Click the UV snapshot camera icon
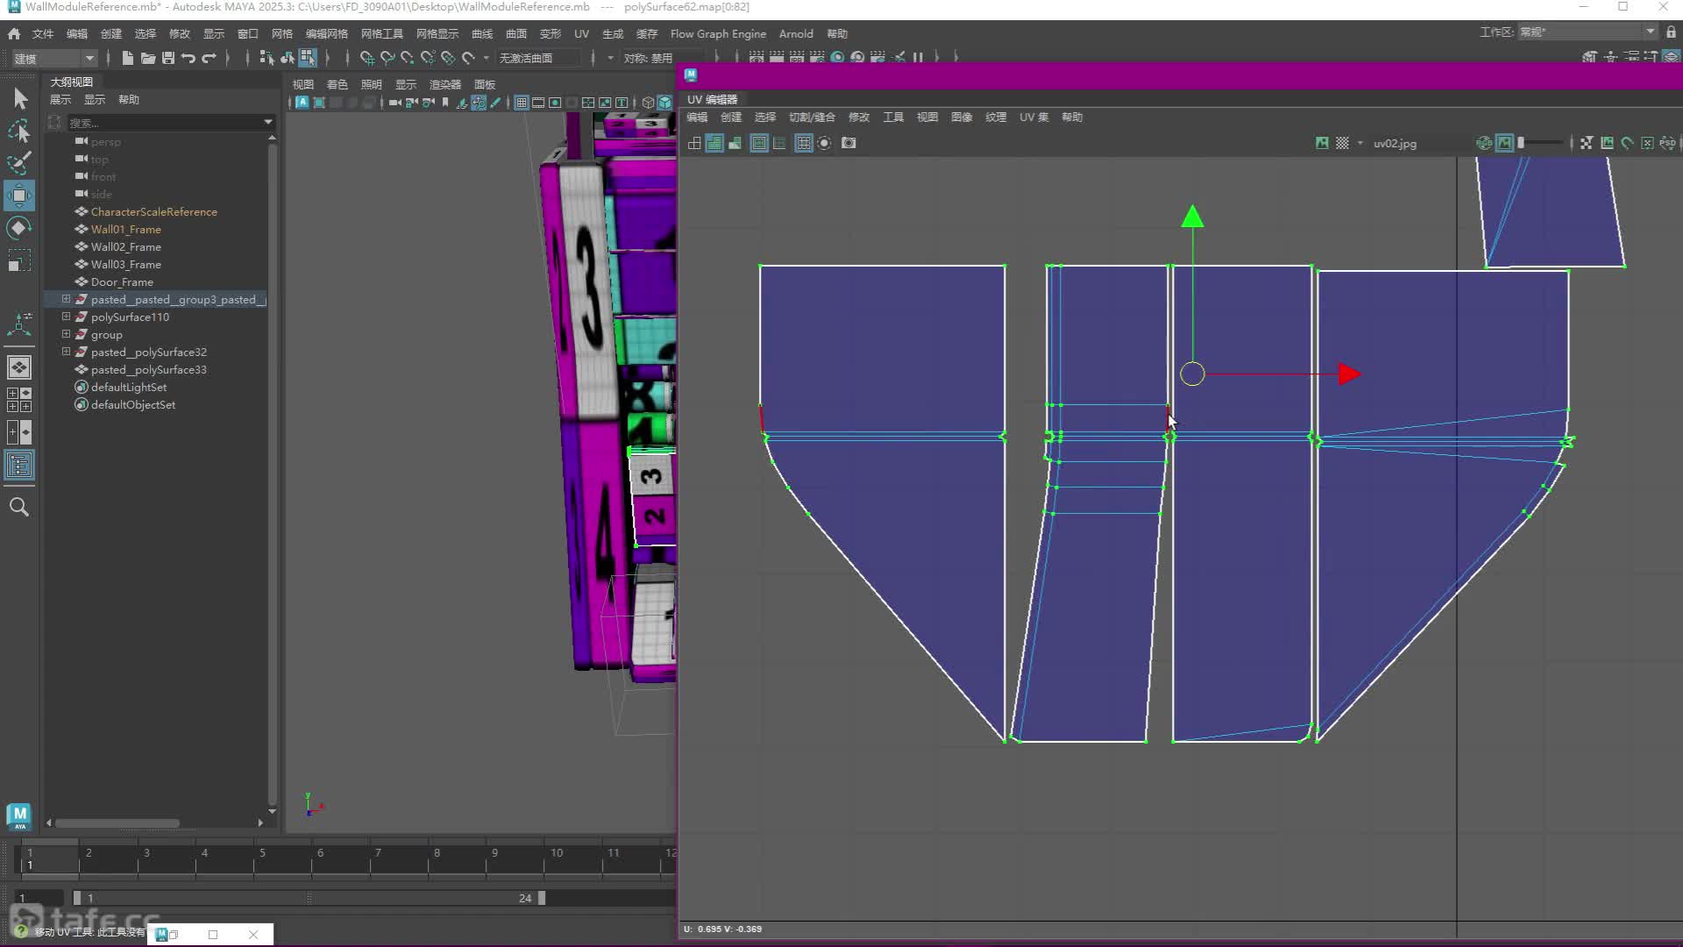Screen dimensions: 1683x947 849,143
